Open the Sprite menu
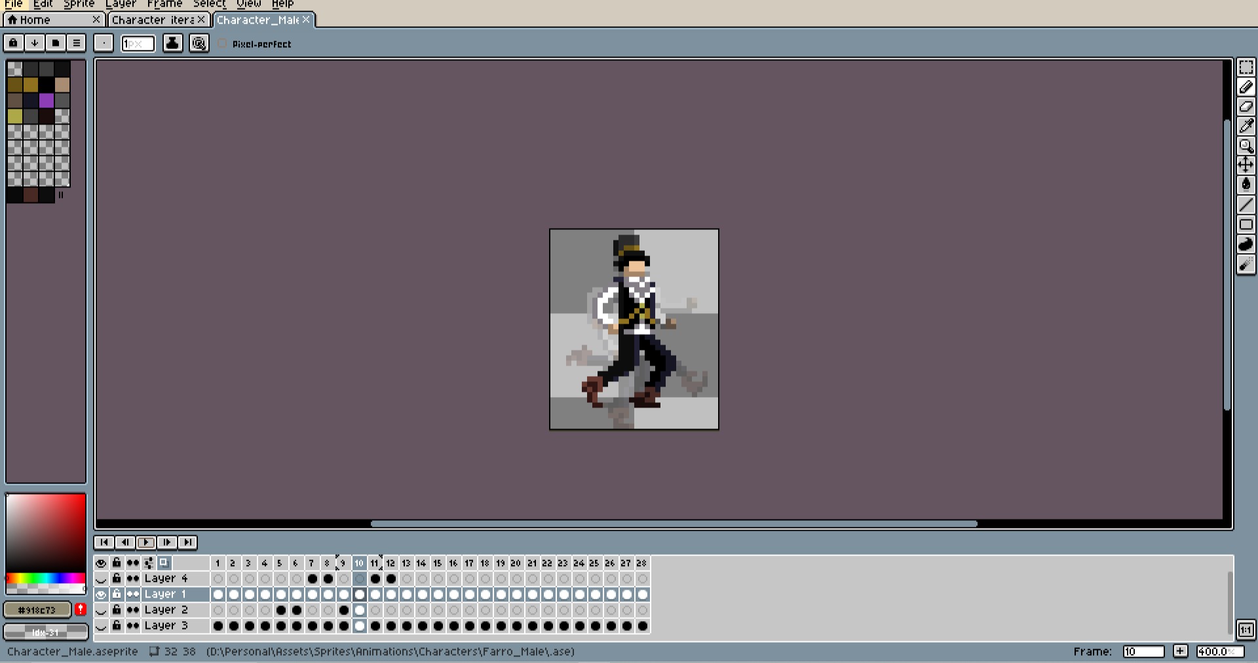This screenshot has height=663, width=1258. [79, 4]
